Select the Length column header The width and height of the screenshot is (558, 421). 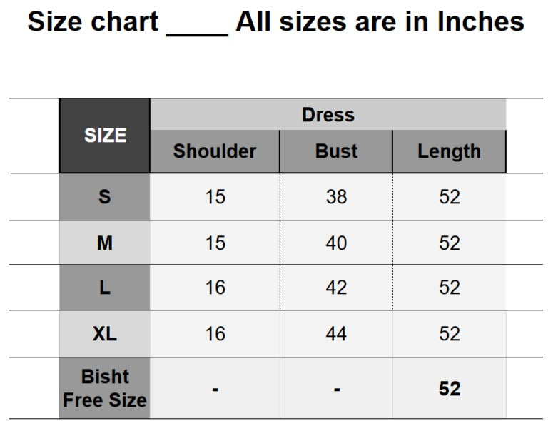point(449,151)
